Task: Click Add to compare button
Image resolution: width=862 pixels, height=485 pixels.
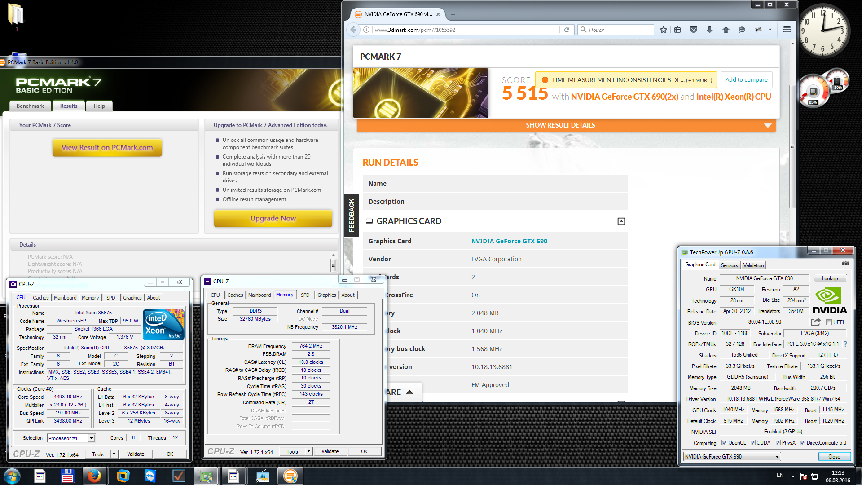Action: [x=746, y=80]
